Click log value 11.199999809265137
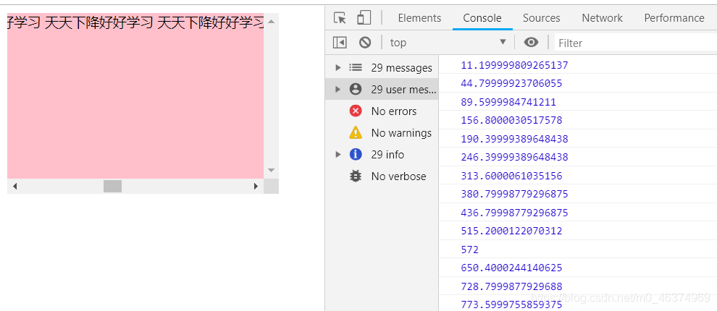Image resolution: width=717 pixels, height=311 pixels. point(514,65)
